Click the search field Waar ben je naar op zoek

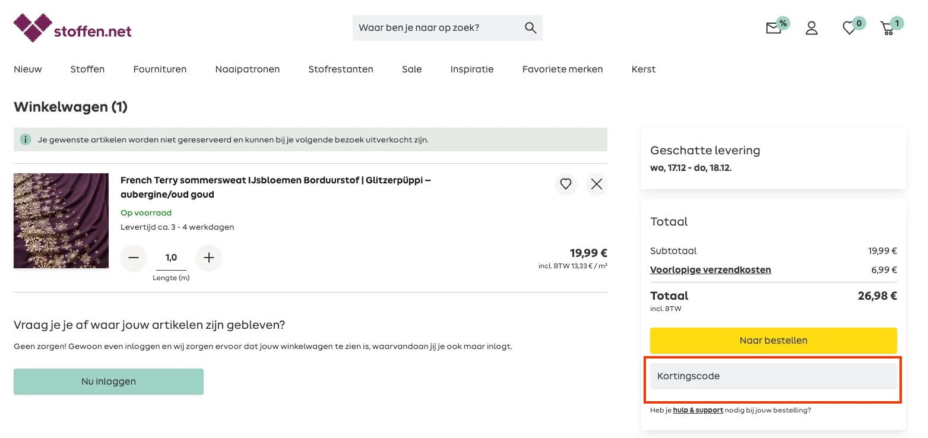click(x=436, y=27)
